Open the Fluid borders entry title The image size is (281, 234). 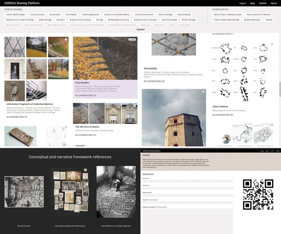pyautogui.click(x=82, y=83)
